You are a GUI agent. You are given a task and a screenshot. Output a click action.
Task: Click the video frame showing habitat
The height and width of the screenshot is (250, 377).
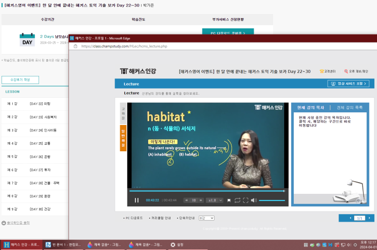coord(208,145)
